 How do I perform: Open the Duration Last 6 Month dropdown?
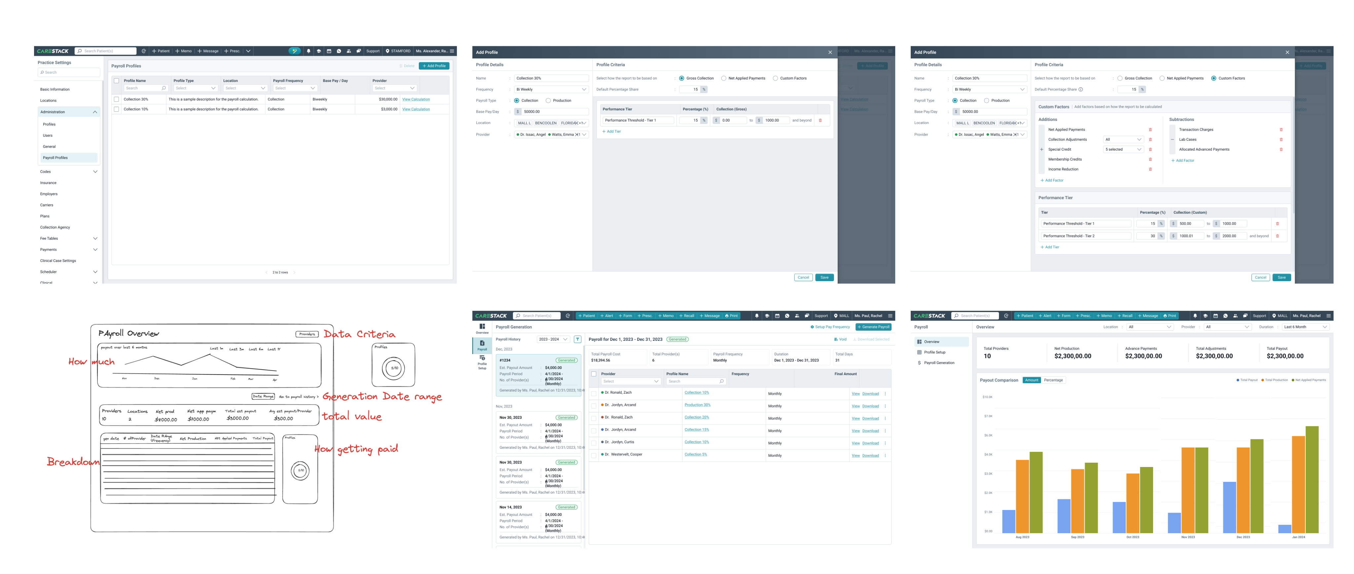tap(1306, 327)
